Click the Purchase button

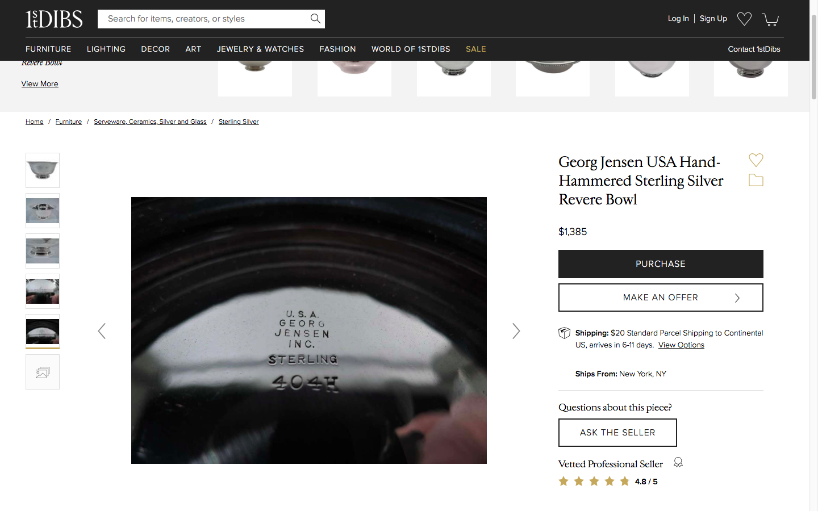[660, 264]
